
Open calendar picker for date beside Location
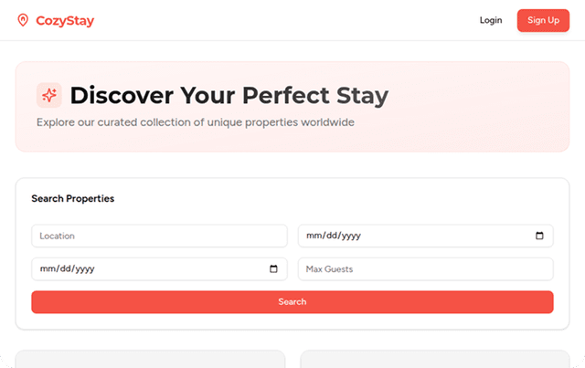(539, 236)
